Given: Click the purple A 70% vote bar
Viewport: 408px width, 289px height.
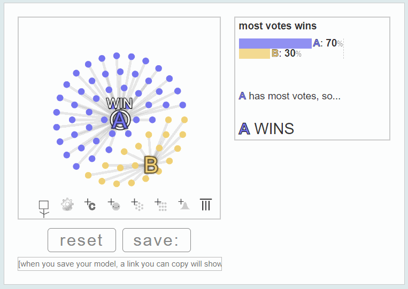Looking at the screenshot, I should pos(275,43).
